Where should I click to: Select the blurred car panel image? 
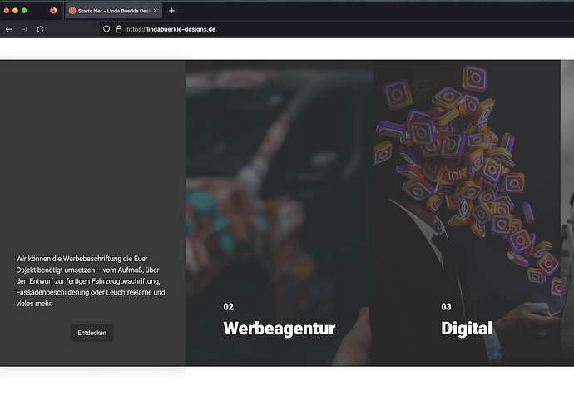[279, 213]
